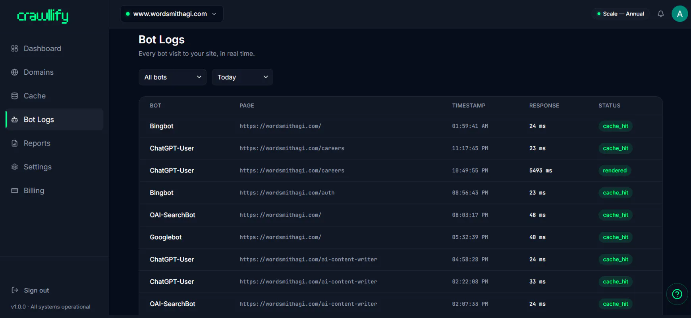Screen dimensions: 691x318
Task: Click the rendered status badge
Action: 615,171
